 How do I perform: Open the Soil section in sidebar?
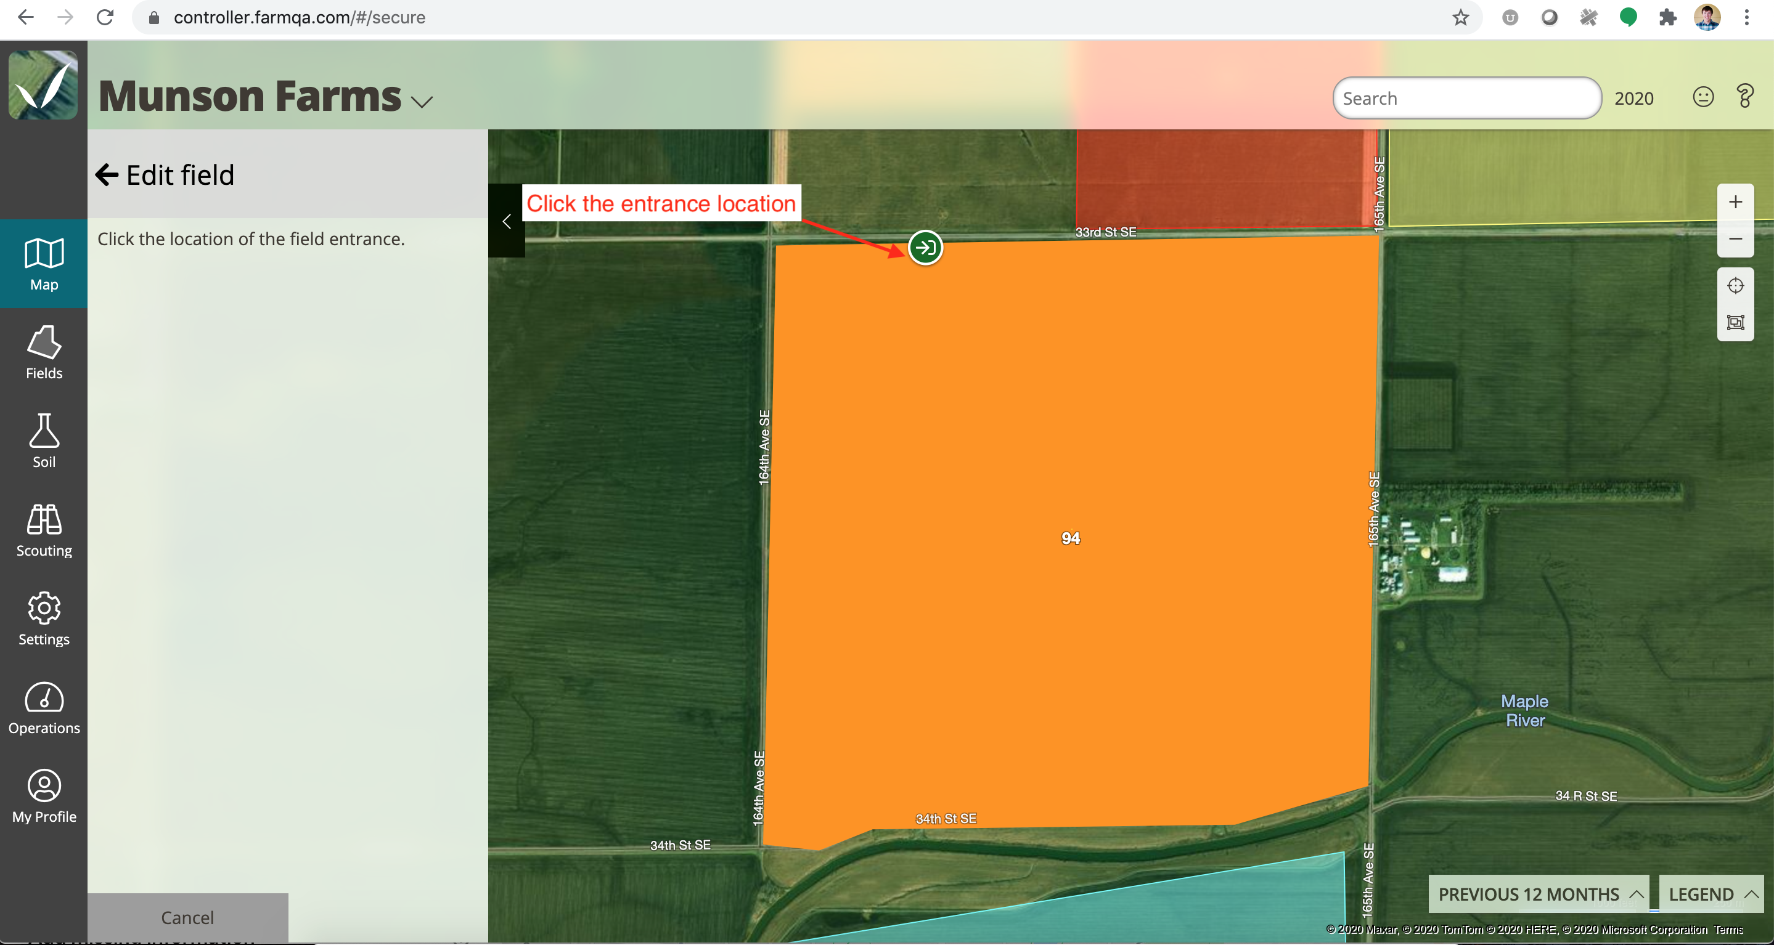coord(44,441)
